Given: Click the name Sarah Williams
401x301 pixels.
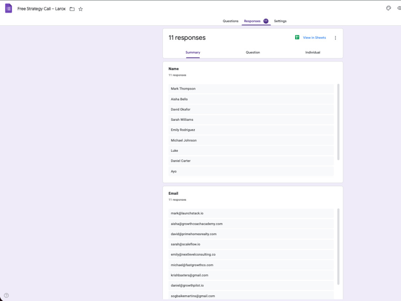Looking at the screenshot, I should pos(182,120).
